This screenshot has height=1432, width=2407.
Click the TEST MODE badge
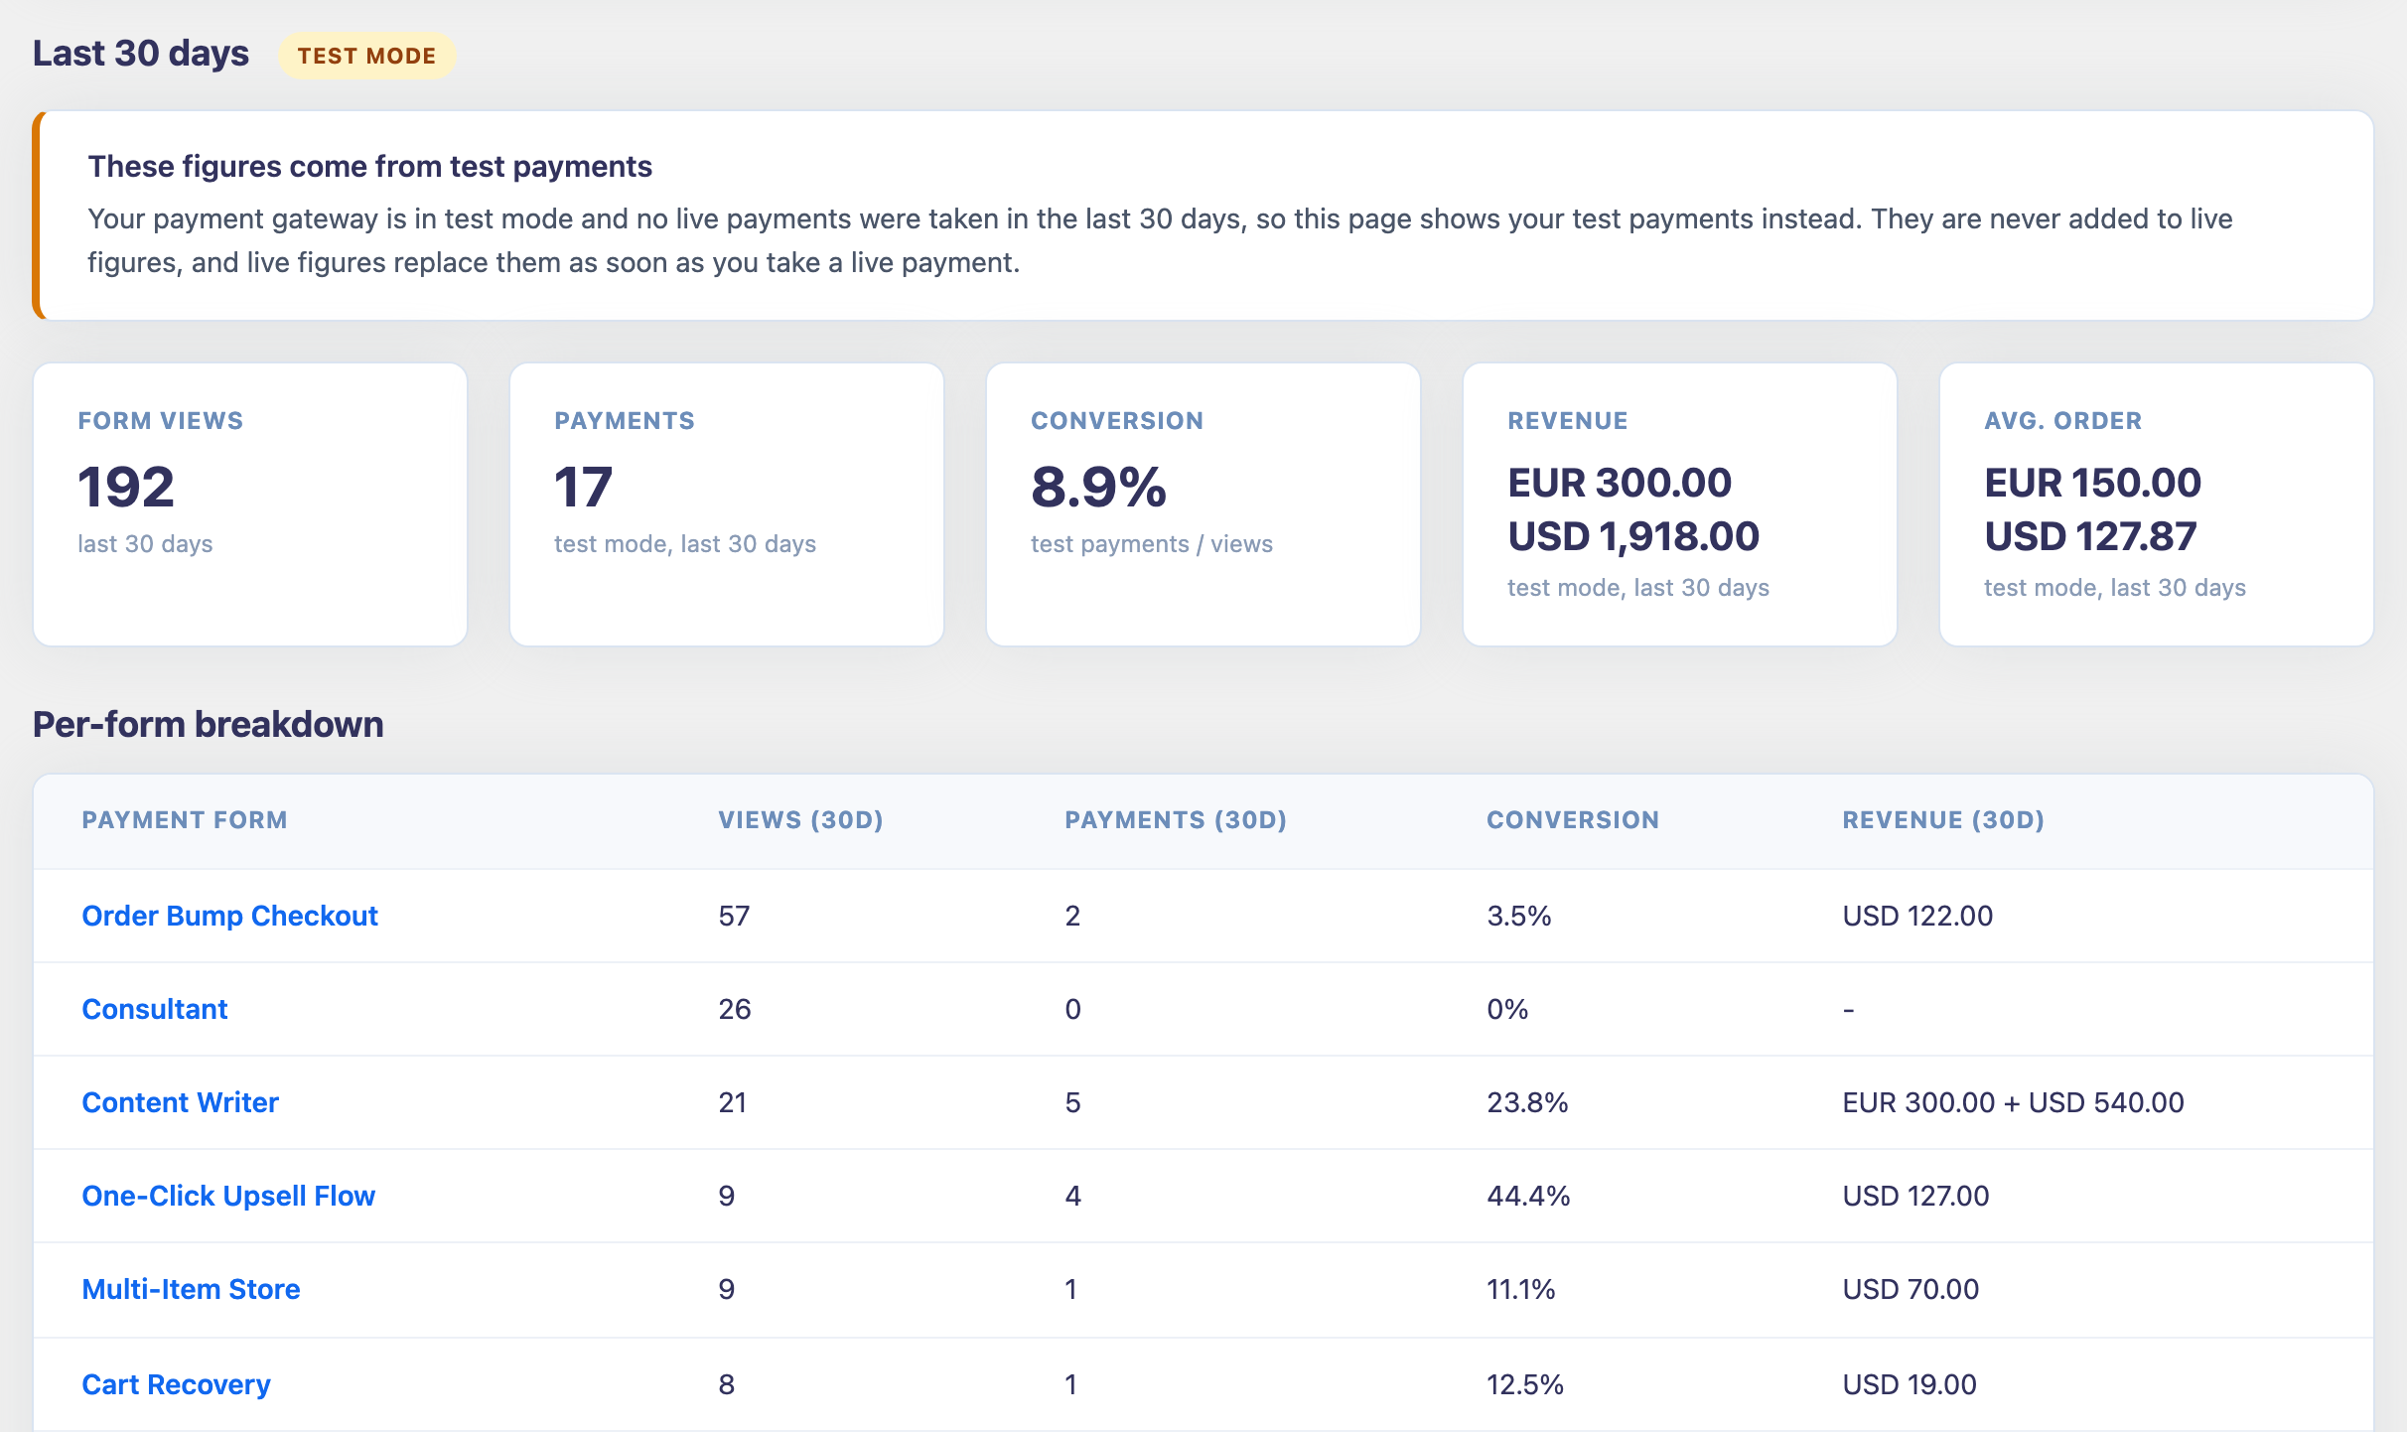[366, 56]
